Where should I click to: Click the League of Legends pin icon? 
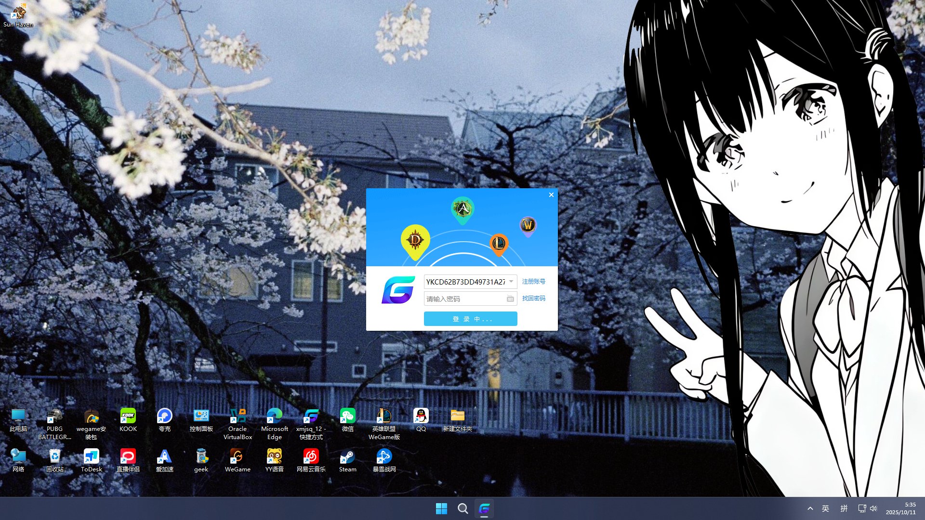click(499, 244)
